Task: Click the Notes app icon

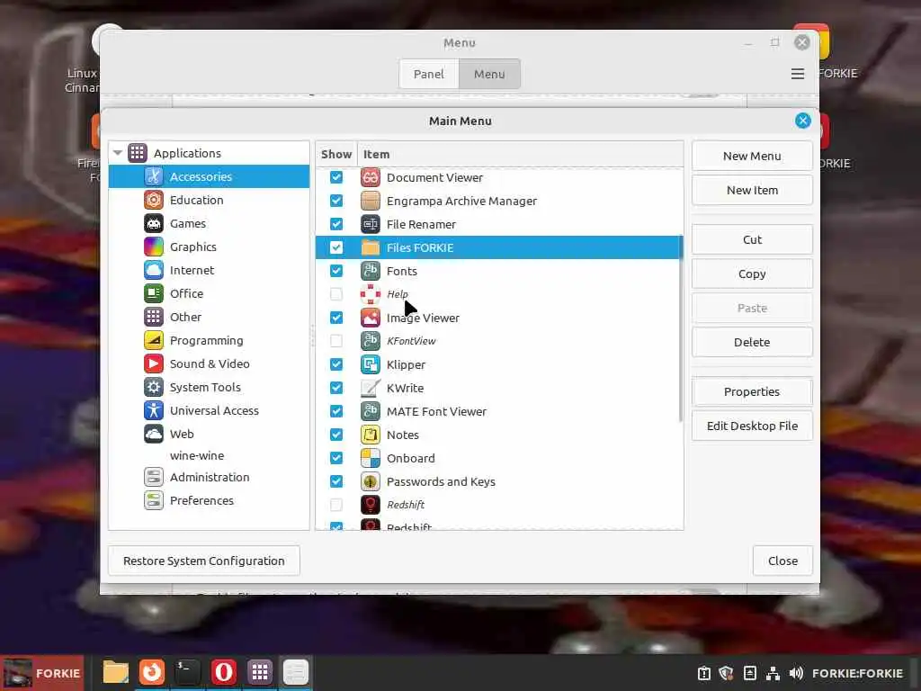Action: [x=370, y=435]
